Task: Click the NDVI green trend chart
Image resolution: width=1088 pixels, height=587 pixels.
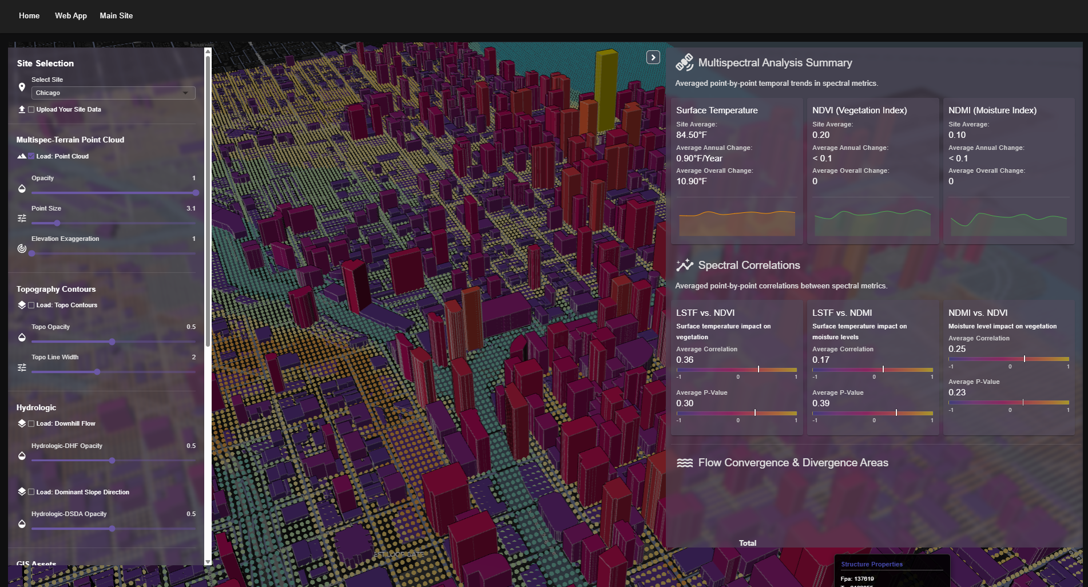Action: coord(873,223)
